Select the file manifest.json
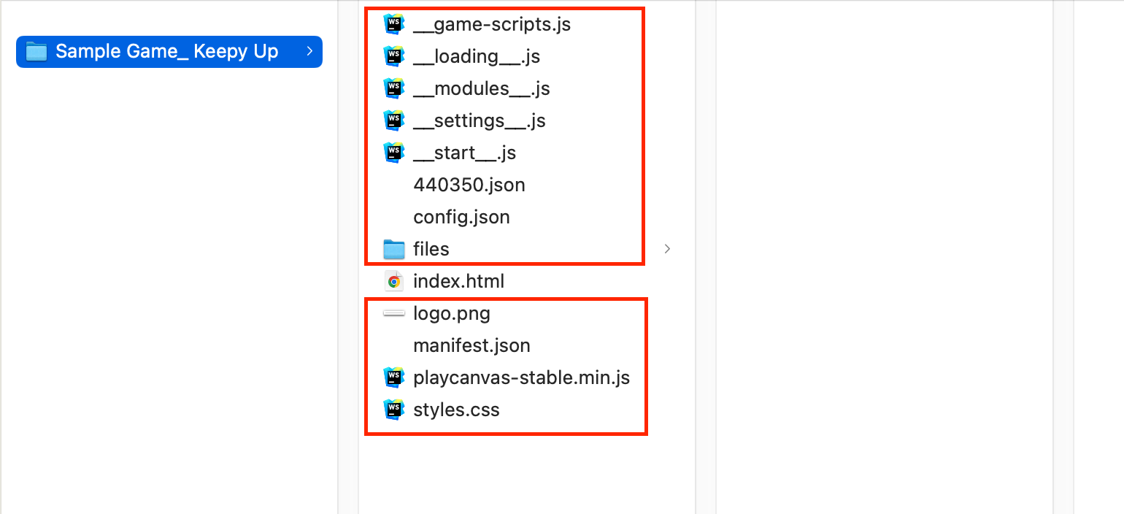This screenshot has width=1124, height=514. pyautogui.click(x=471, y=345)
